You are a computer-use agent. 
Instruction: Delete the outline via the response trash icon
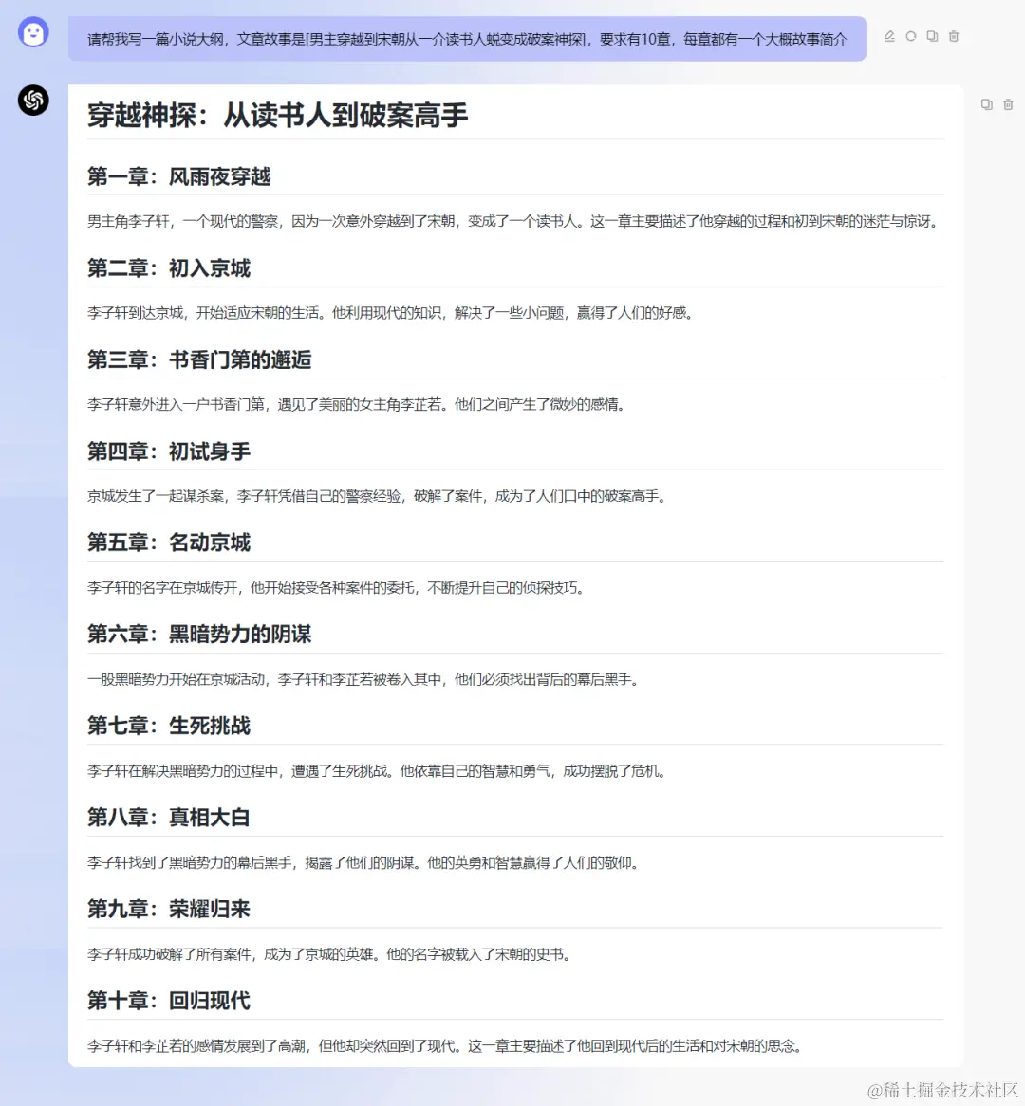(1009, 105)
